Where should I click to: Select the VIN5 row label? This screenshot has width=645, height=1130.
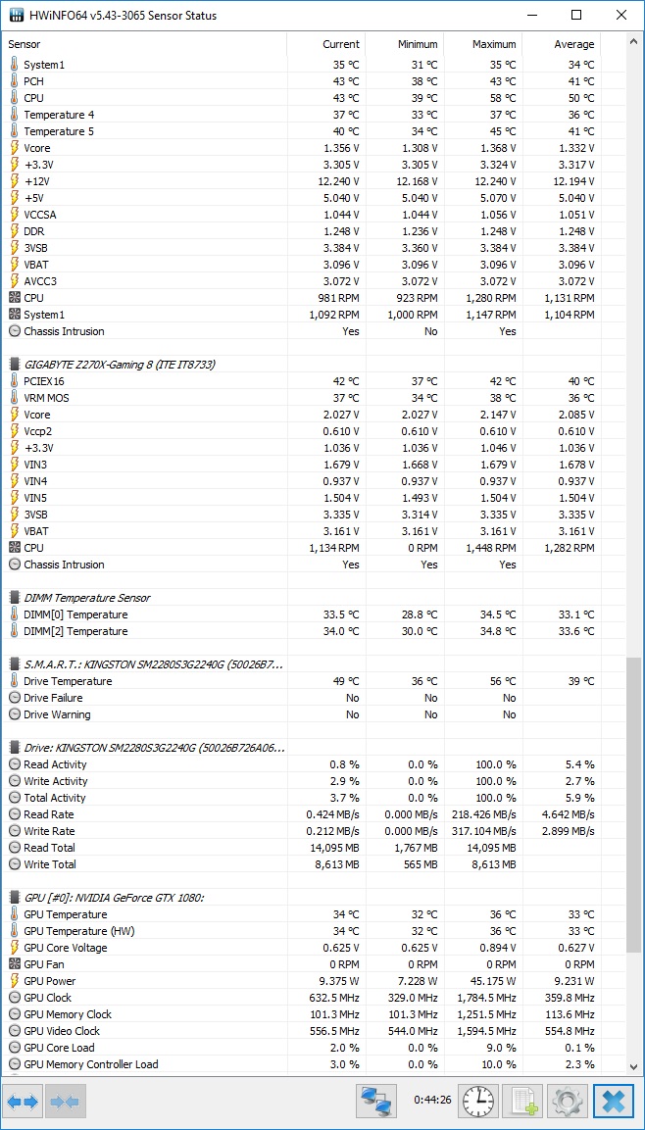click(x=35, y=497)
